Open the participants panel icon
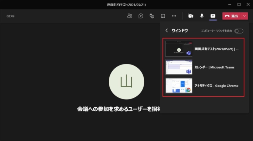This screenshot has height=141, width=253. click(130, 16)
